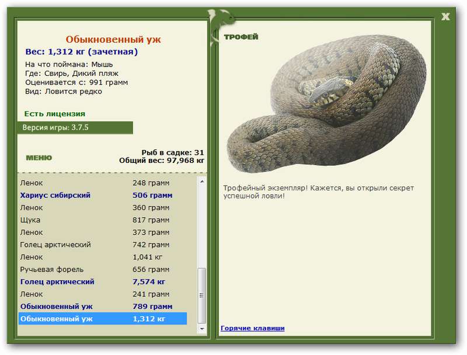Click the Оценивается с: 991 грамм line
This screenshot has height=355, width=467.
76,82
